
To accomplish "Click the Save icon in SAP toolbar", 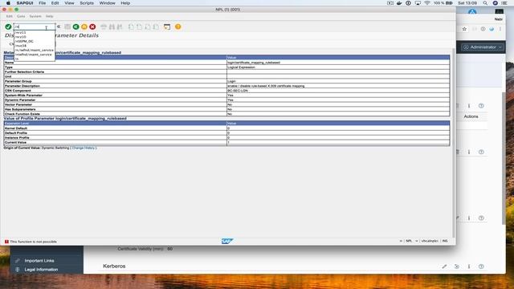I will click(67, 26).
